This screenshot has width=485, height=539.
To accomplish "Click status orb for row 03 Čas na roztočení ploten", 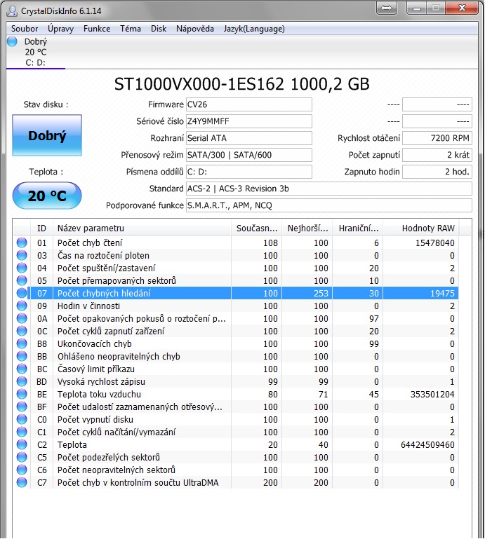I will point(22,255).
